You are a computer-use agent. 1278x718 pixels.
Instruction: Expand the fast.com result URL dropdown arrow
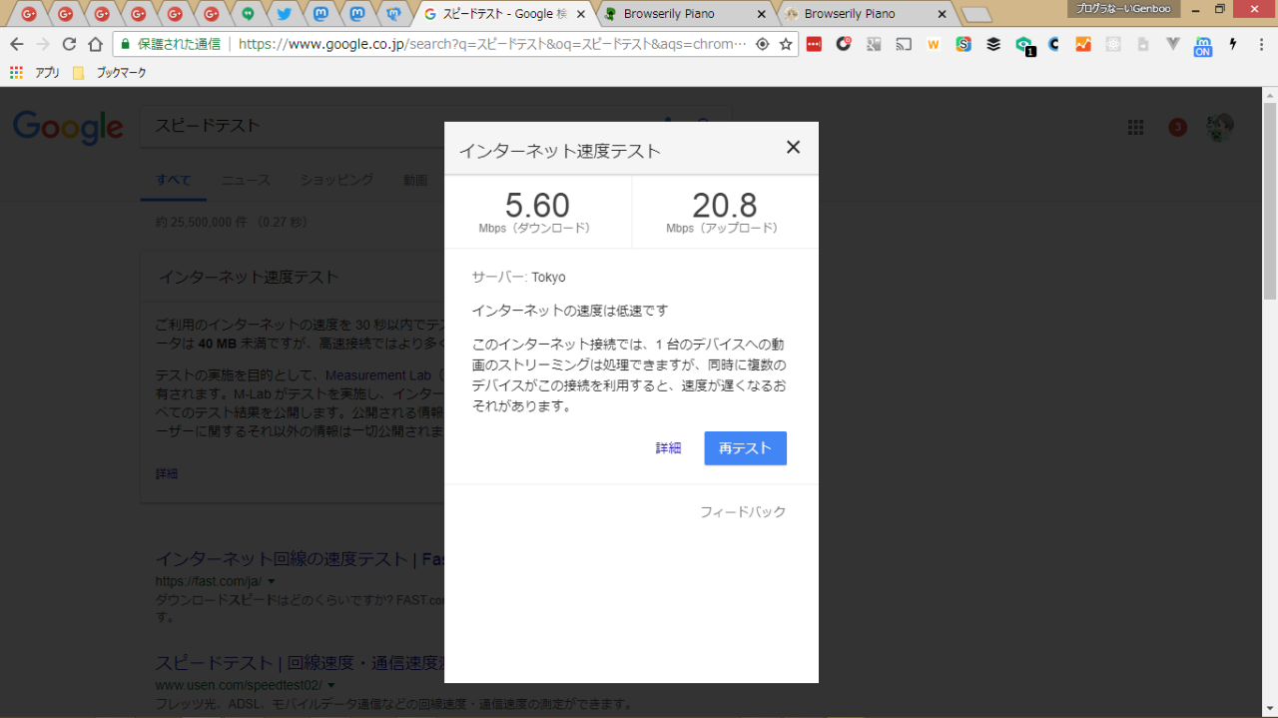272,581
